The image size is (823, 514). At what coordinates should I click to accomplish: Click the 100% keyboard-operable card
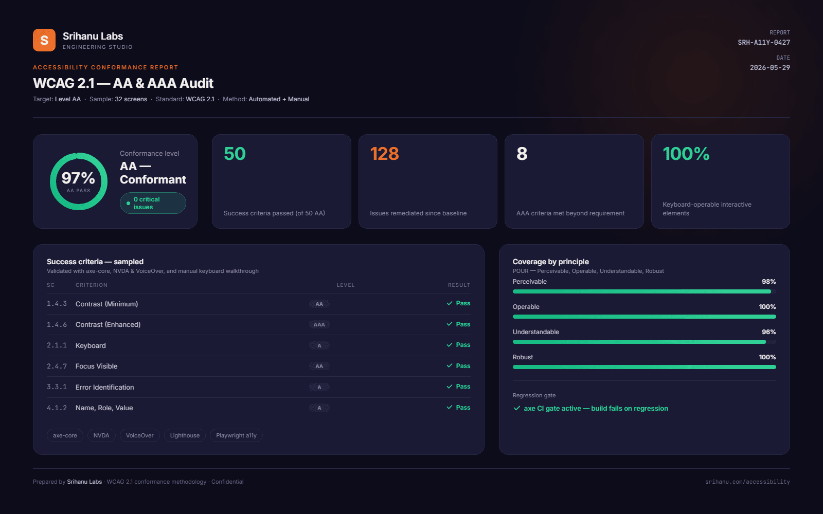(x=721, y=181)
